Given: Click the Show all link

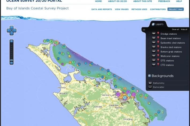Looking at the screenshot, I should pyautogui.click(x=175, y=29).
